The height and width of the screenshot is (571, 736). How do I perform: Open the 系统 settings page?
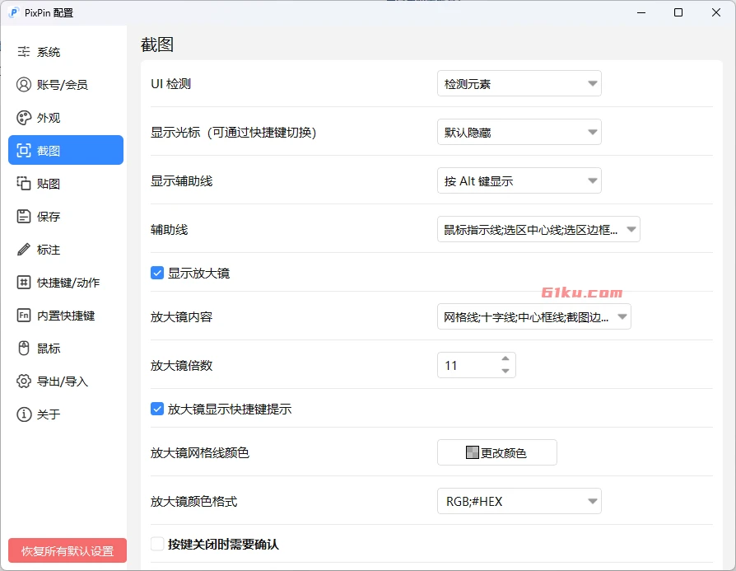coord(66,52)
